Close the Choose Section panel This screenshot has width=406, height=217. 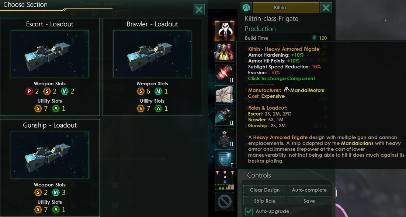[x=199, y=10]
